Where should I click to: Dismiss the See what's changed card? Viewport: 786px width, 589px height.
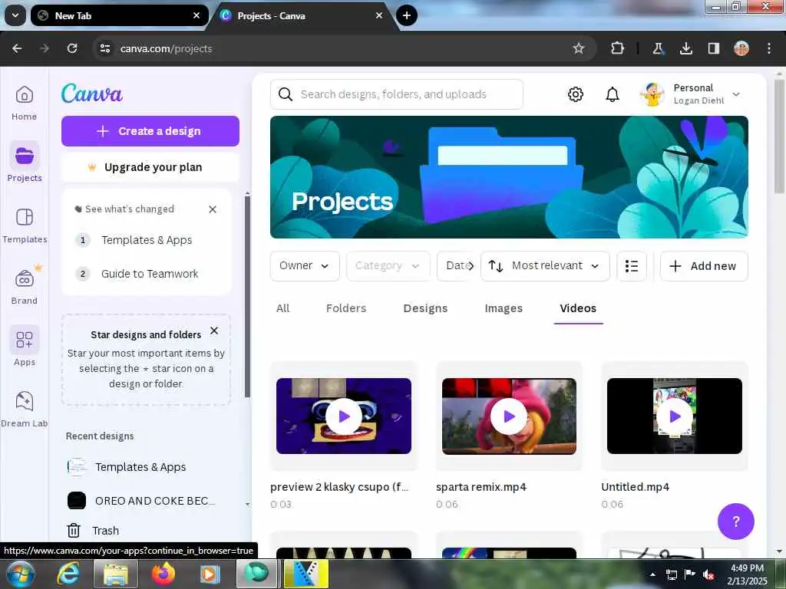(x=213, y=209)
